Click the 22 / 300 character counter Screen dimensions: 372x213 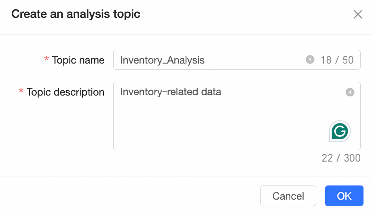click(341, 158)
